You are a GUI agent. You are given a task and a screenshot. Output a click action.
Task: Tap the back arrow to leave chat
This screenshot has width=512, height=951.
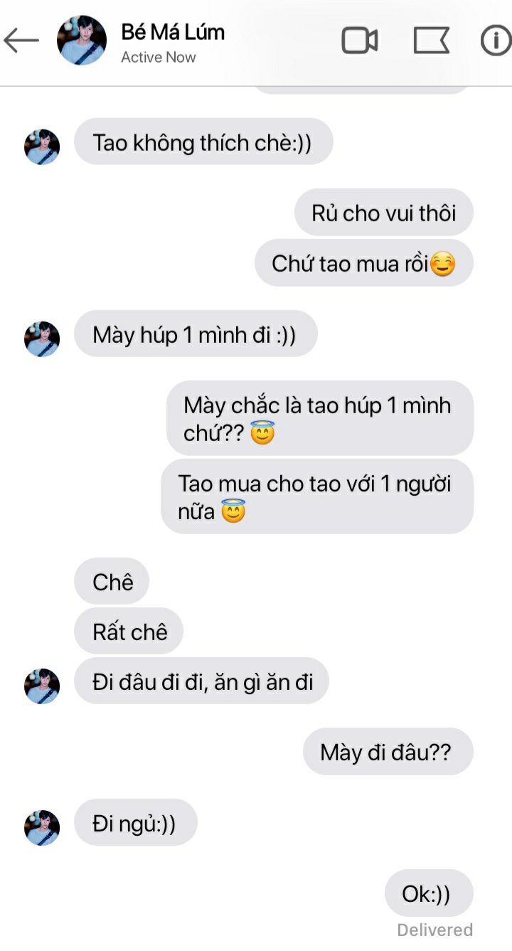[x=21, y=41]
